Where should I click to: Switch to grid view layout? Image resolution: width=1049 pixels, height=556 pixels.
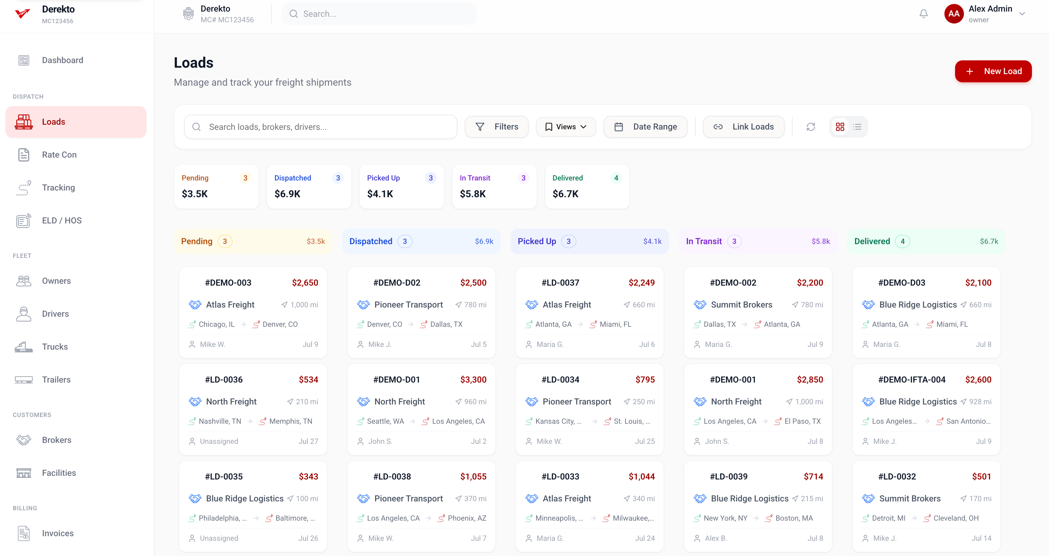[x=840, y=127]
